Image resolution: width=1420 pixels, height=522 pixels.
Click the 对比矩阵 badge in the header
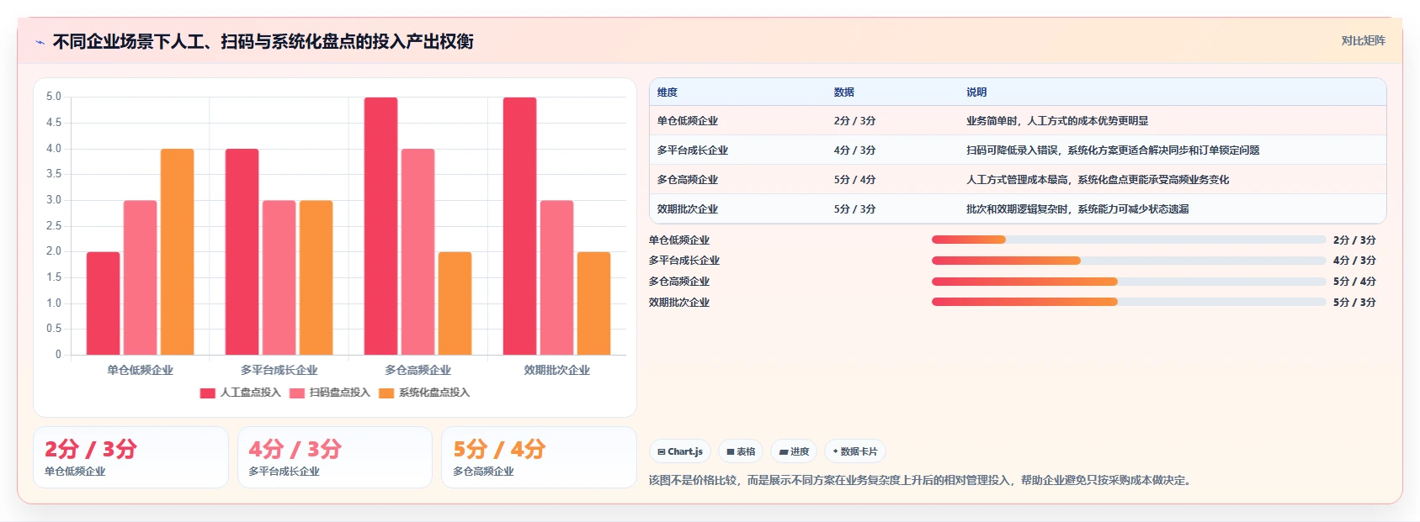click(x=1363, y=40)
